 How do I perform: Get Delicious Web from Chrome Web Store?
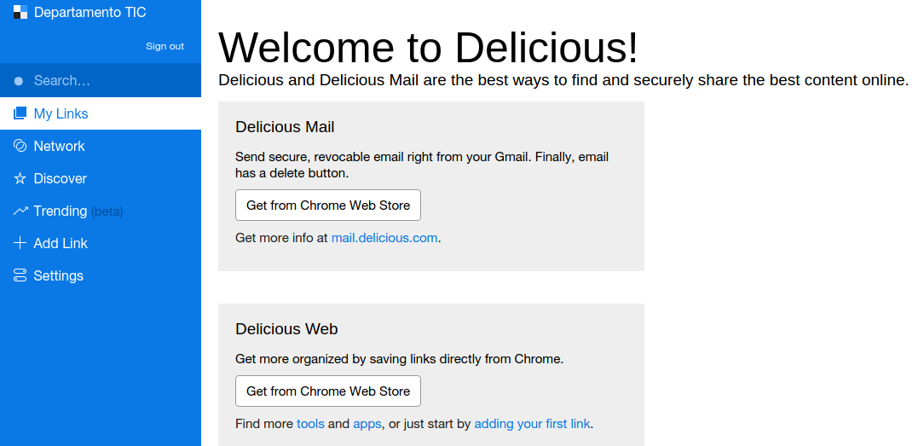(328, 391)
